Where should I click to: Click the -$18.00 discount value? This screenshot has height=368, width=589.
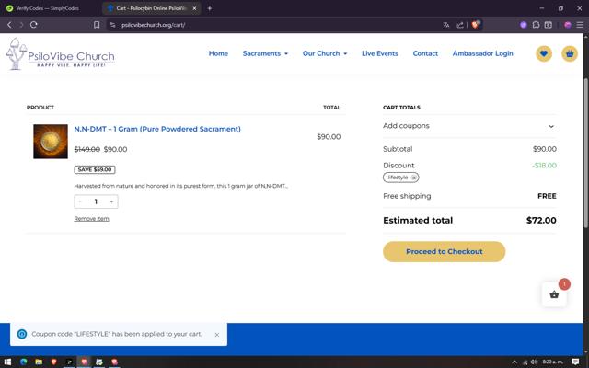(x=544, y=166)
